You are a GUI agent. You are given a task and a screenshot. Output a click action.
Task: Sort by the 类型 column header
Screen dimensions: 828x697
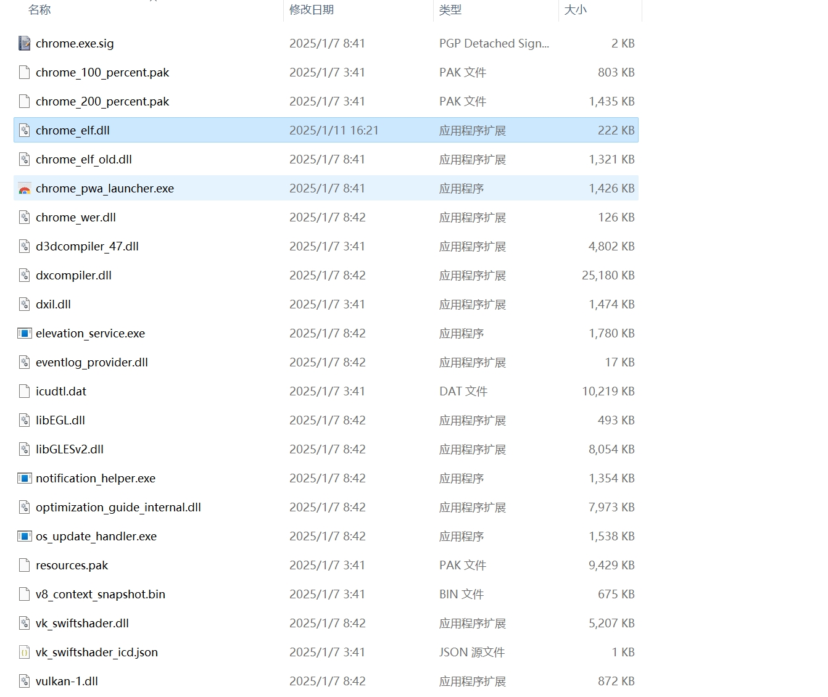click(450, 10)
